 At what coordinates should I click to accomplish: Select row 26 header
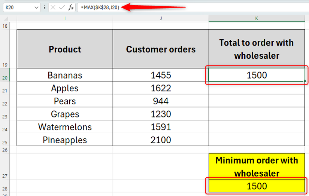[x=5, y=150]
